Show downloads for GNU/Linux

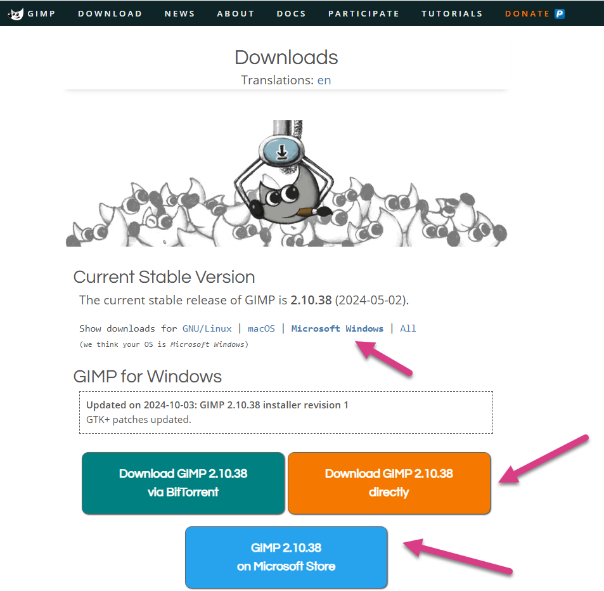[207, 328]
